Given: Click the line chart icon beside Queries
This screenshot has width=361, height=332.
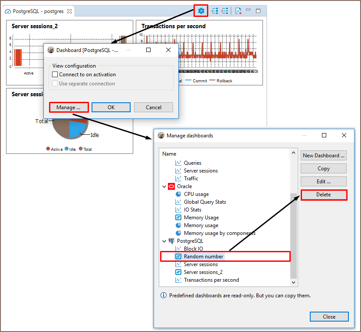Looking at the screenshot, I should [178, 163].
